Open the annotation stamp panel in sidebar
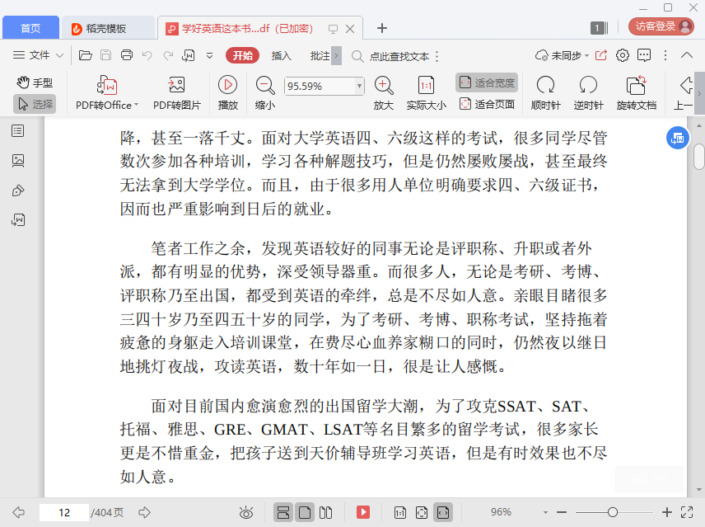705x527 pixels. tap(18, 191)
